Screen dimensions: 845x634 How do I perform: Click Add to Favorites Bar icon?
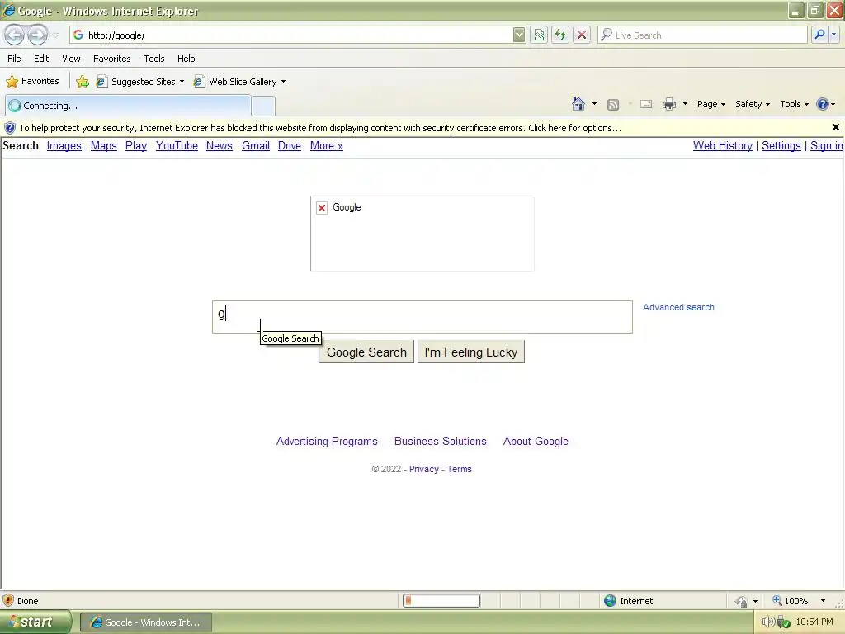[83, 82]
